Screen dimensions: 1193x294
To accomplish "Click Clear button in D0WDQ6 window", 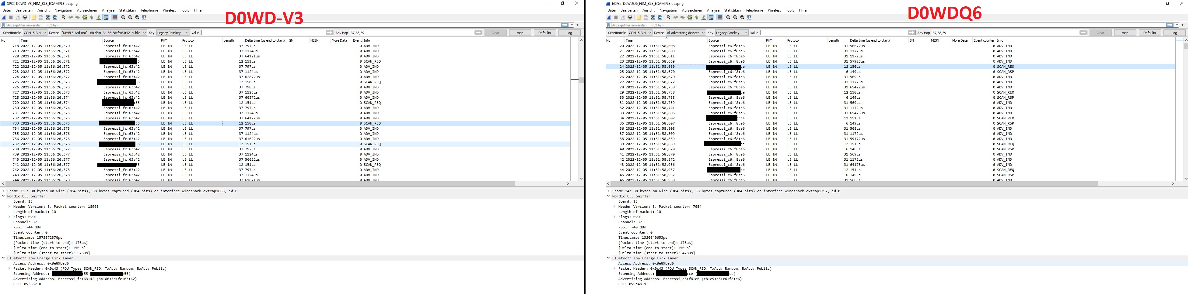I will tap(1100, 33).
